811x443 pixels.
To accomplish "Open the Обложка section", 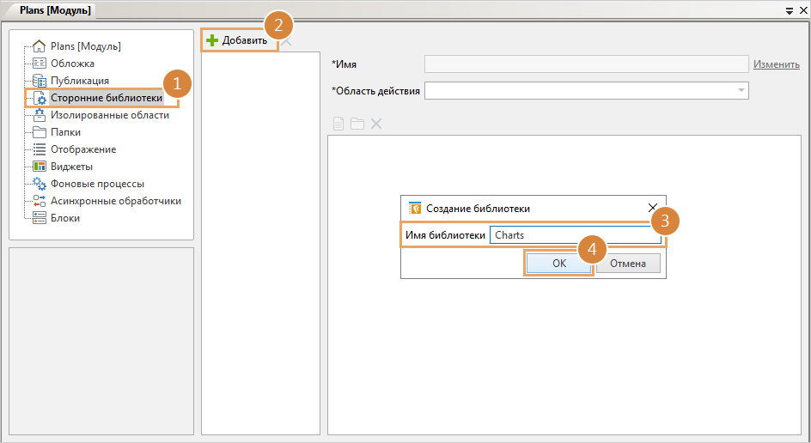I will (72, 64).
